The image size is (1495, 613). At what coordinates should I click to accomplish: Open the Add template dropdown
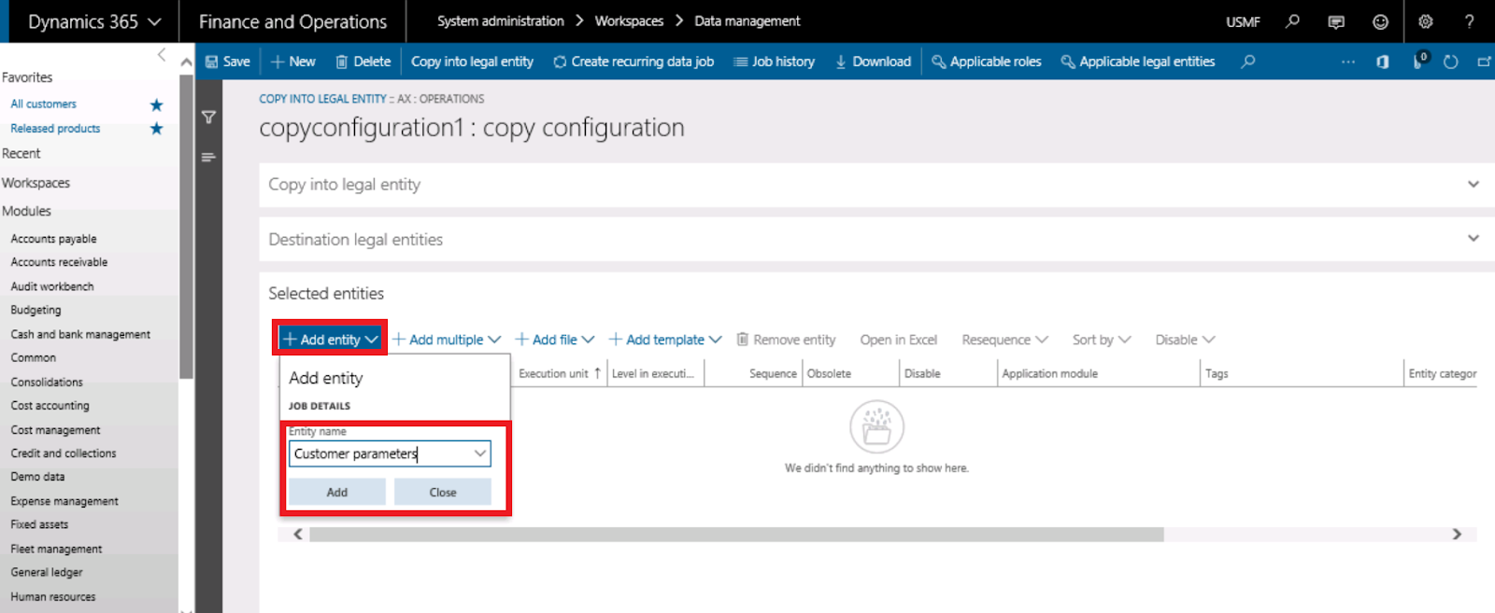pos(665,340)
